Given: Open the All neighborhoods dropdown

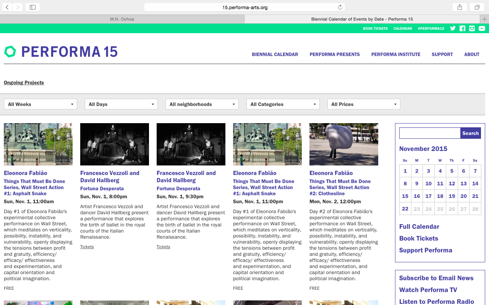Looking at the screenshot, I should click(202, 104).
